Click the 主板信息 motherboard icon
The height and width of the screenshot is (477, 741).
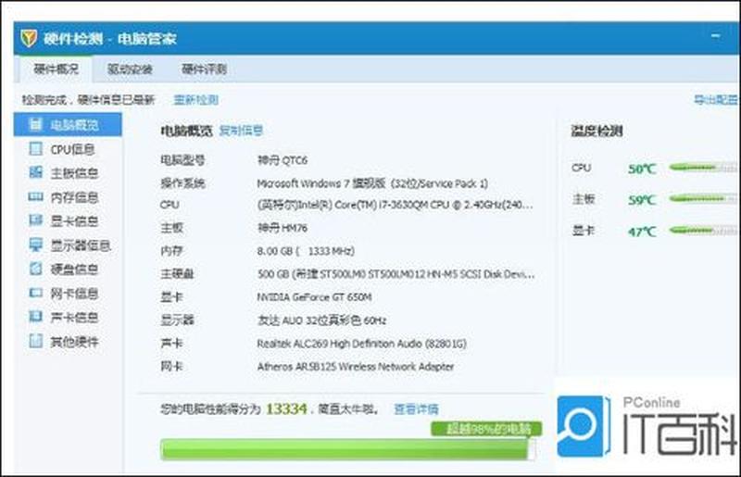click(x=35, y=172)
